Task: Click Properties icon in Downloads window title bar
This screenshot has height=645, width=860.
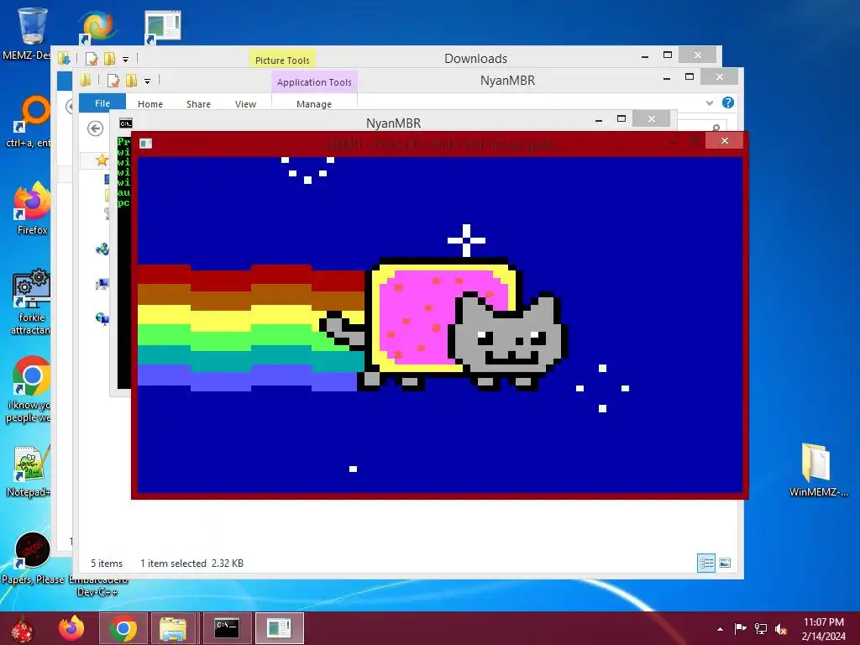Action: (91, 59)
